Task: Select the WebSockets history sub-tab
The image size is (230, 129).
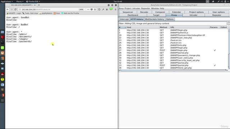Action: coord(155,19)
